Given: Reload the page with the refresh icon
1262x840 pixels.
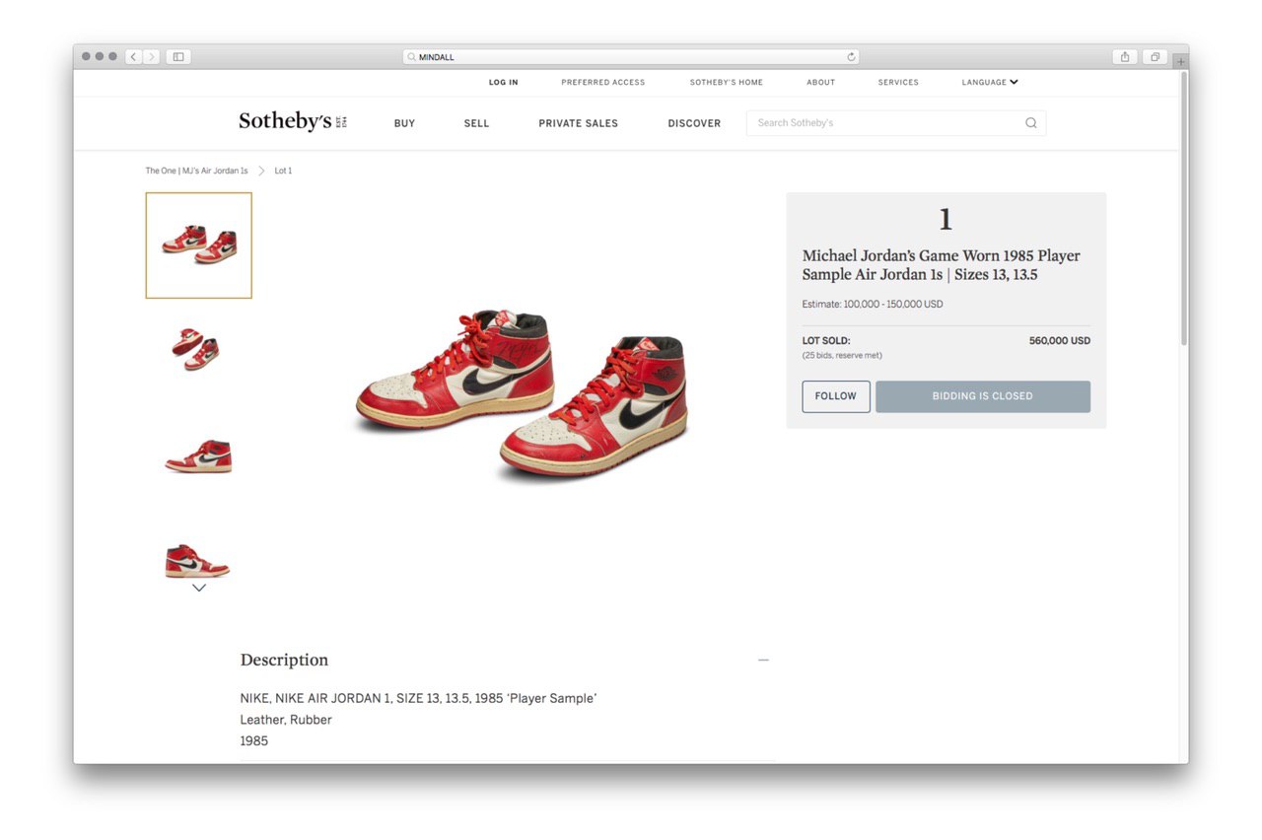Looking at the screenshot, I should click(x=852, y=57).
